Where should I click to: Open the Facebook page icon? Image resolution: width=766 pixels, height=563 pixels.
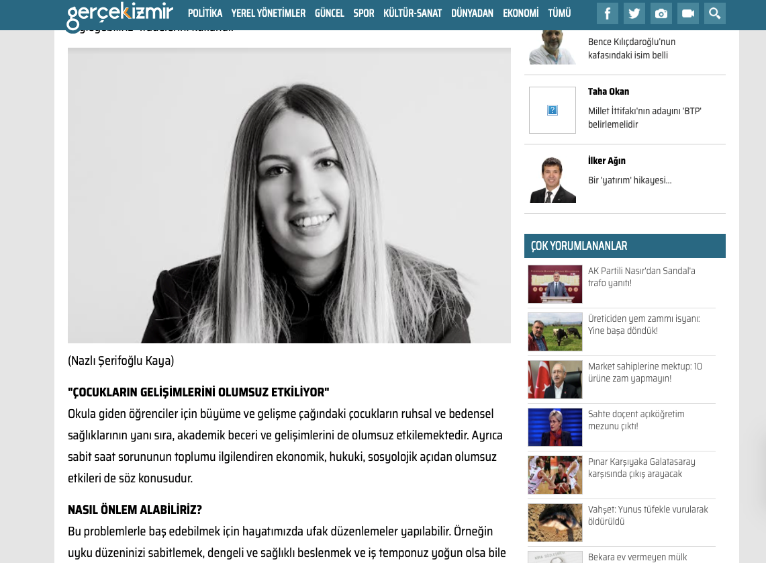pyautogui.click(x=607, y=13)
